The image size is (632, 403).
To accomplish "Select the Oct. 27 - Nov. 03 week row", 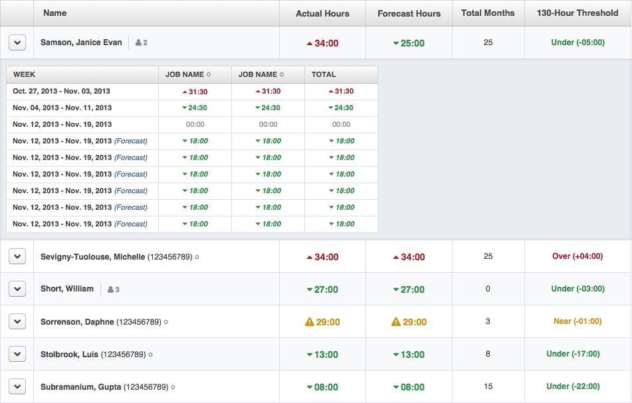I will tap(192, 92).
